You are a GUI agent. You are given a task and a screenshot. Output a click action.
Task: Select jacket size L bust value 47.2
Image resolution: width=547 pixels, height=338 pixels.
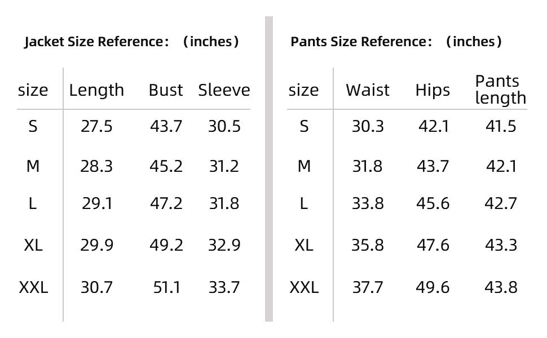(166, 203)
